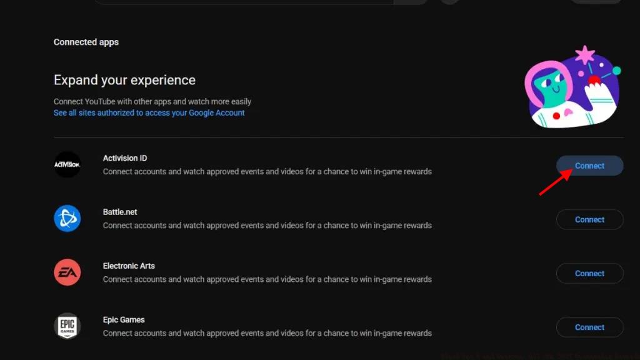Click the Epic Games logo icon
This screenshot has width=640, height=360.
click(67, 326)
